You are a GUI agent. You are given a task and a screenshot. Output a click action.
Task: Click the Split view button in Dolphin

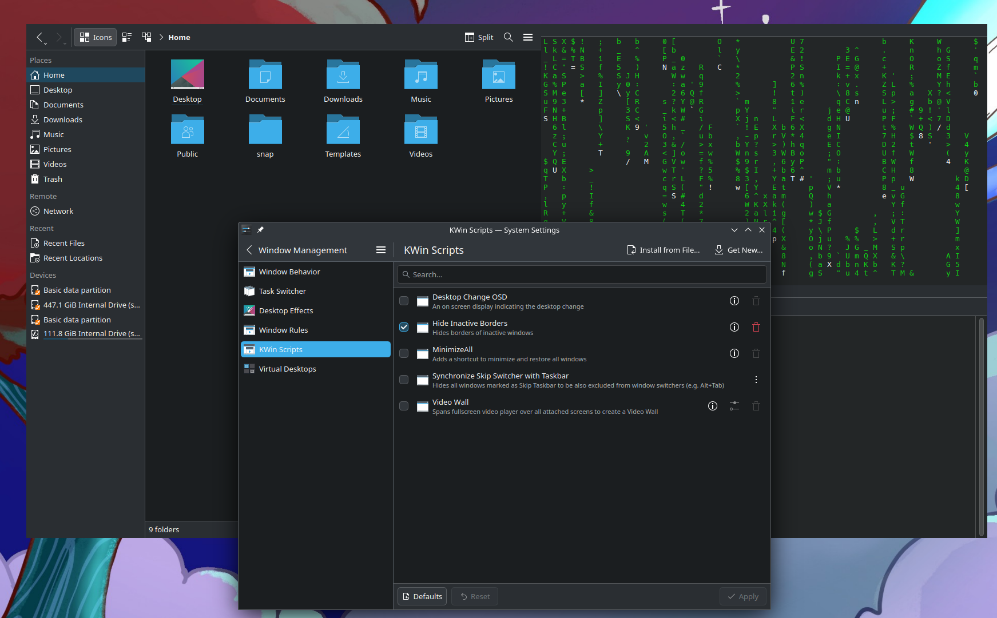point(479,37)
